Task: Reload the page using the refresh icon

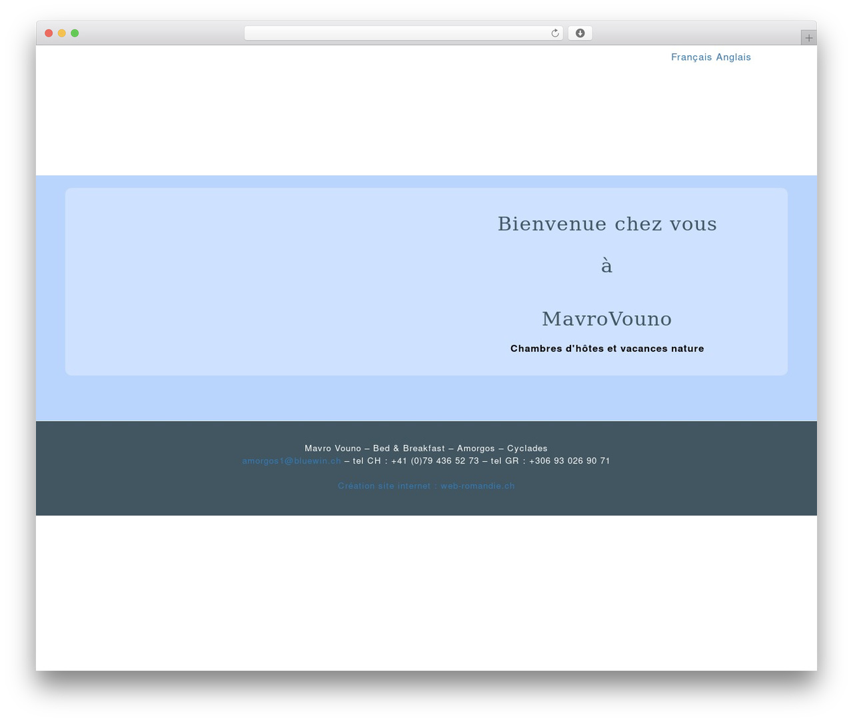Action: pos(554,33)
